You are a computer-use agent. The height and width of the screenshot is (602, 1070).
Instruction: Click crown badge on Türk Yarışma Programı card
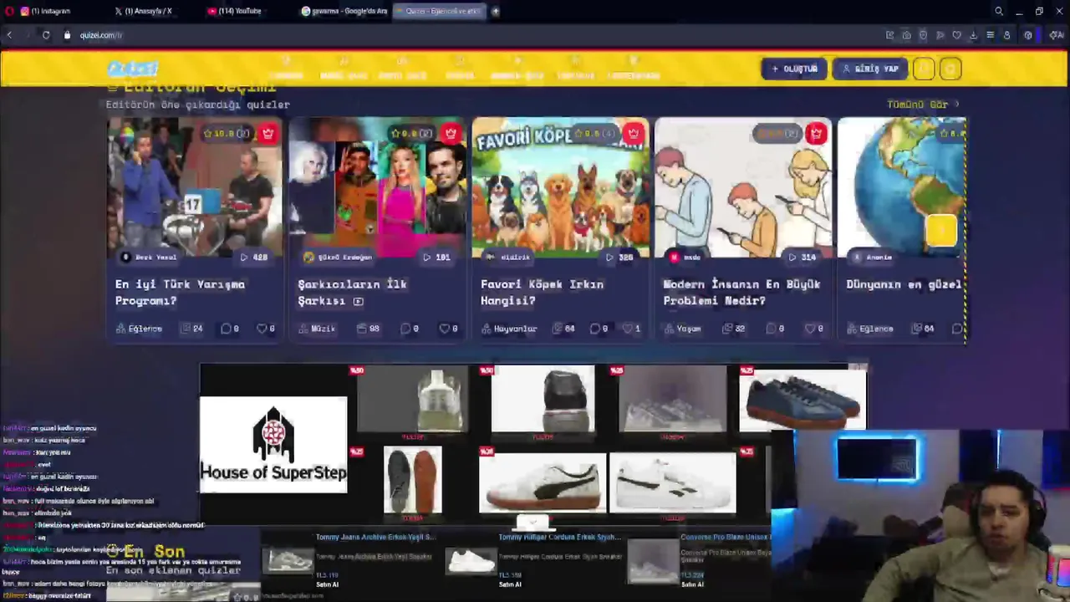(267, 133)
